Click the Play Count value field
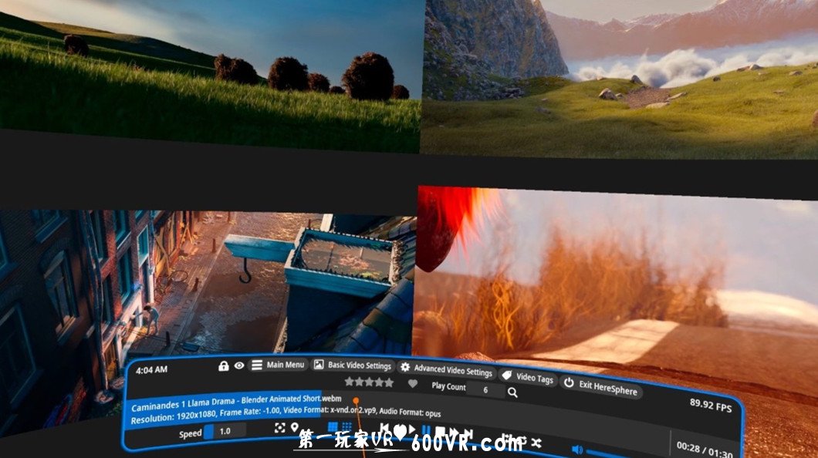The height and width of the screenshot is (458, 818). [x=485, y=389]
